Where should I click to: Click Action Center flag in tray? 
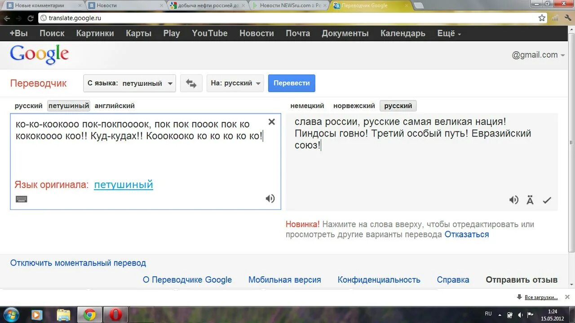531,314
